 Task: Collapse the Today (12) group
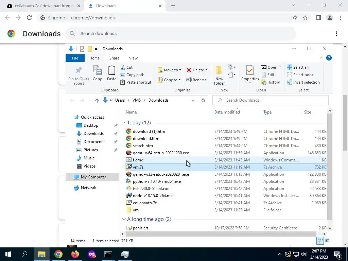pos(124,122)
